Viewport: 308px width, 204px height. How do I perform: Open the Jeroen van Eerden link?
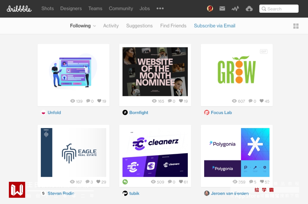[x=230, y=193]
